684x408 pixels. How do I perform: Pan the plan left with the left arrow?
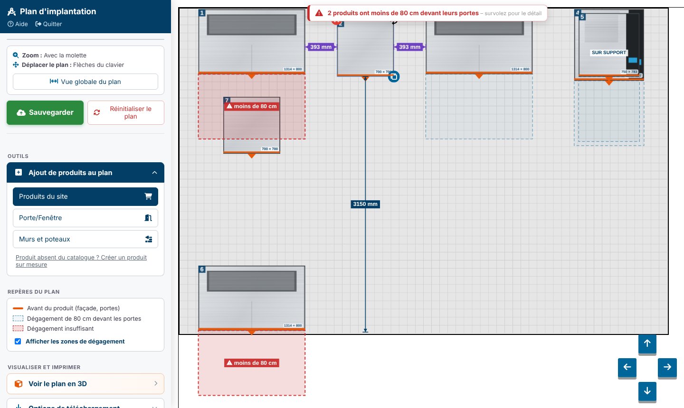click(x=627, y=367)
